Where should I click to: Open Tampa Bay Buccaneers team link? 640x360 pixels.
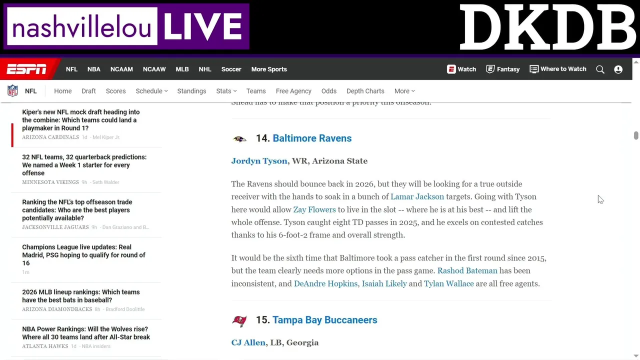tap(325, 320)
